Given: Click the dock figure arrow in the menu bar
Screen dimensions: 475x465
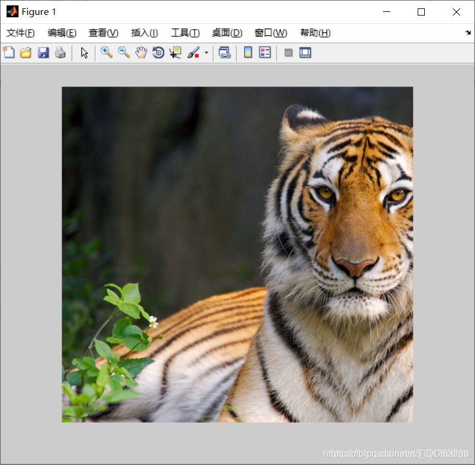Looking at the screenshot, I should (468, 32).
